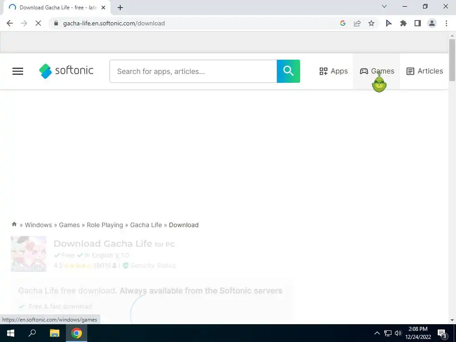This screenshot has height=342, width=456.
Task: Open the notification center icon
Action: [x=442, y=334]
